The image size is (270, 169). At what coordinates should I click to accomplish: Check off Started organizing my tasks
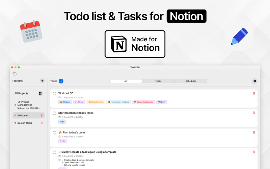tap(54, 113)
